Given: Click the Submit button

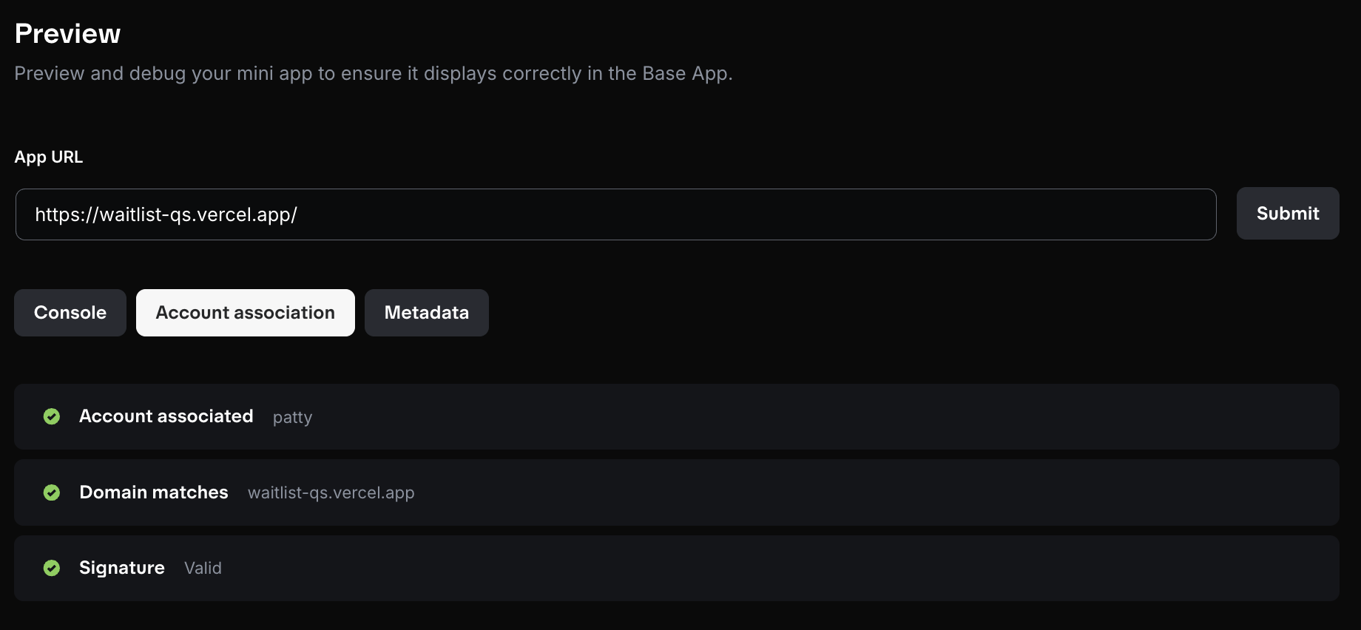Looking at the screenshot, I should [1287, 213].
